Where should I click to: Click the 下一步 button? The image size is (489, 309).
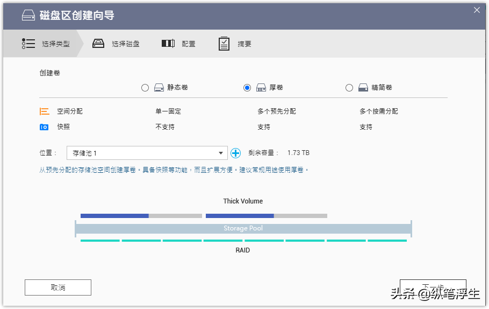click(x=433, y=287)
